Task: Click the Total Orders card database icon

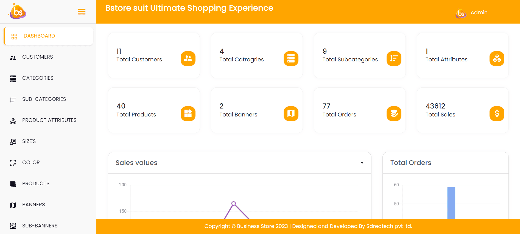Action: coord(394,113)
